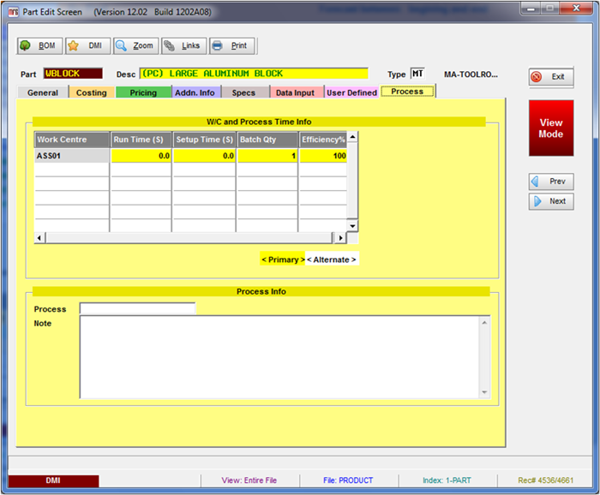The height and width of the screenshot is (495, 600).
Task: Go to next record with Next arrow
Action: (551, 201)
